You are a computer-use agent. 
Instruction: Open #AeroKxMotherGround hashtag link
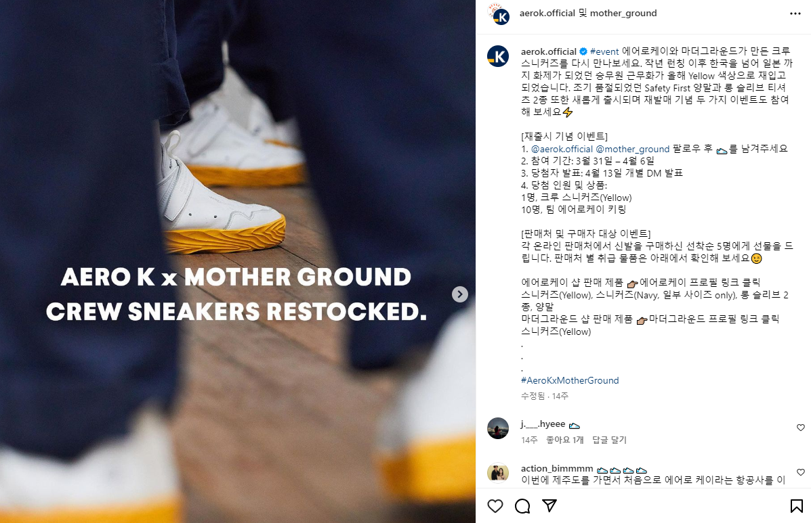pyautogui.click(x=570, y=380)
